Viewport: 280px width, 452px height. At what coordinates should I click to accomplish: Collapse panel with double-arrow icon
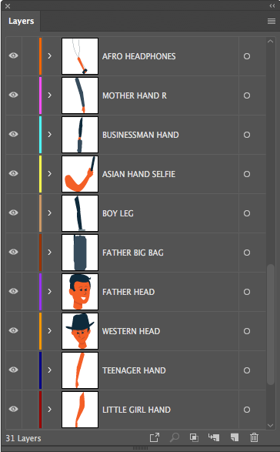coord(272,5)
